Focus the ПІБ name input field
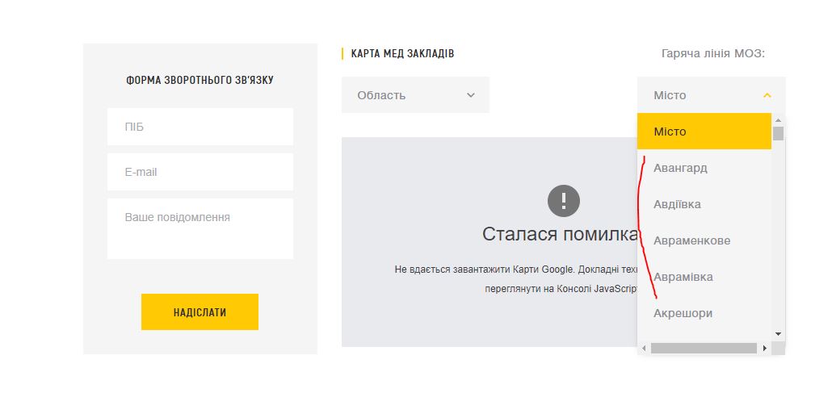Viewport: 832px width, 418px height. [200, 127]
